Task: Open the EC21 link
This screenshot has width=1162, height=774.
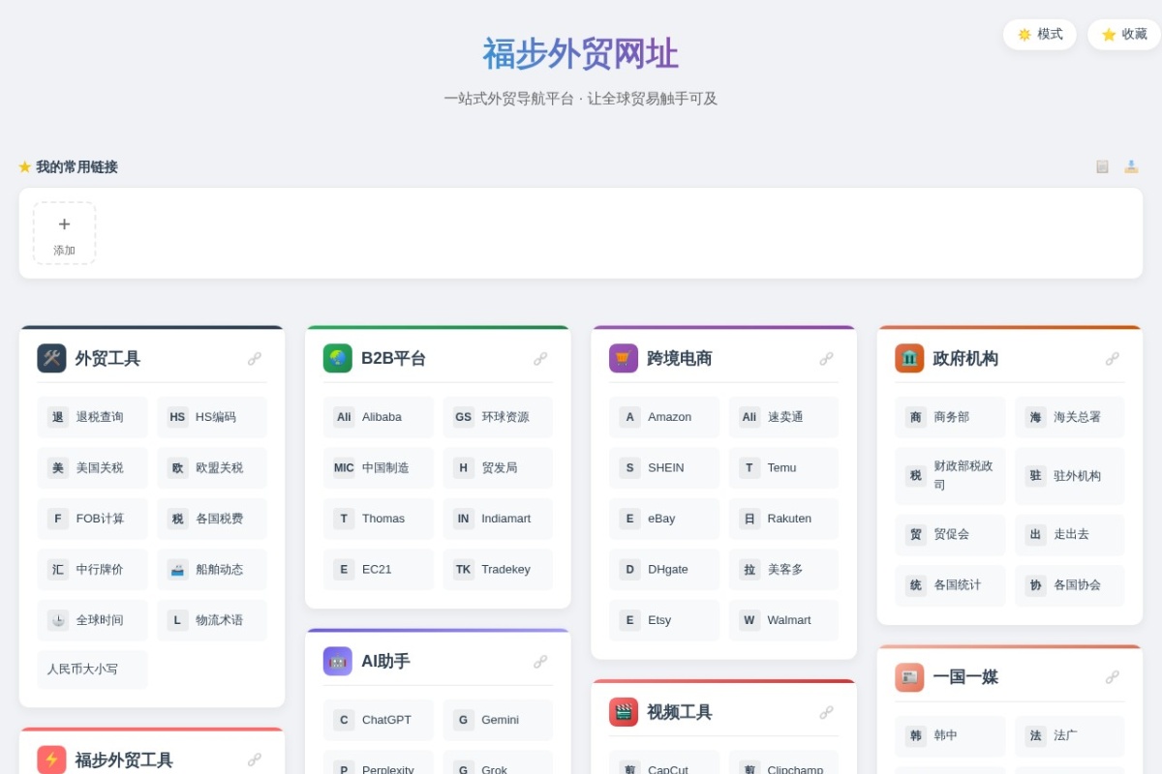Action: pos(379,569)
